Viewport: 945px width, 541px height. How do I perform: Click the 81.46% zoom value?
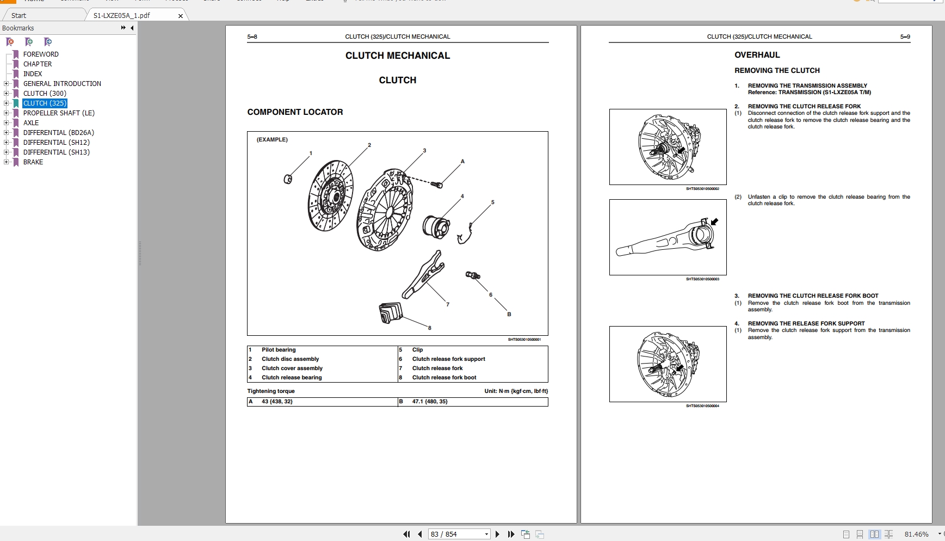917,534
